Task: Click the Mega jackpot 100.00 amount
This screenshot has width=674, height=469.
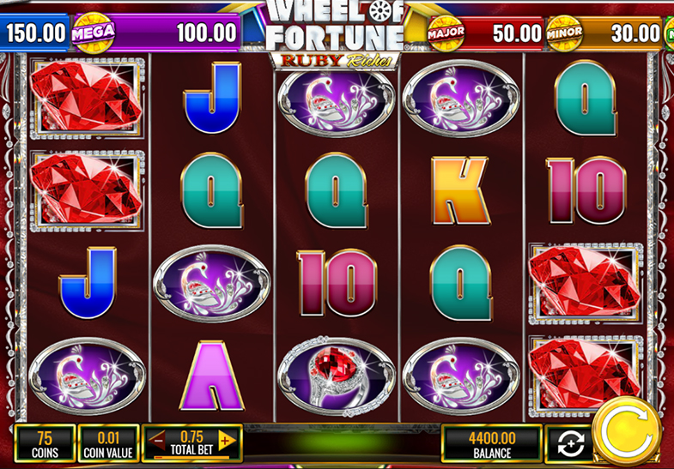Action: pyautogui.click(x=207, y=33)
